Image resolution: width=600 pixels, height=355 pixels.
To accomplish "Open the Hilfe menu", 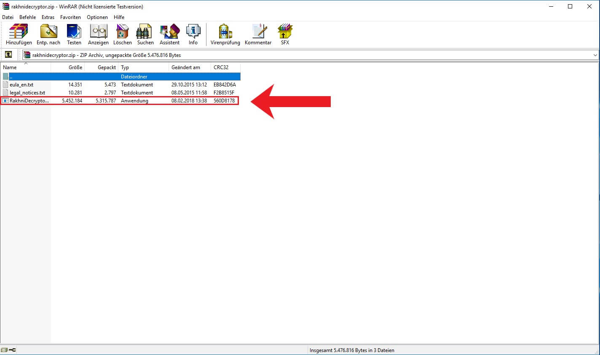I will click(119, 17).
